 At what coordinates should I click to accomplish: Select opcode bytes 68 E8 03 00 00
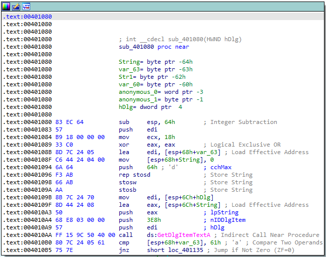coord(80,220)
